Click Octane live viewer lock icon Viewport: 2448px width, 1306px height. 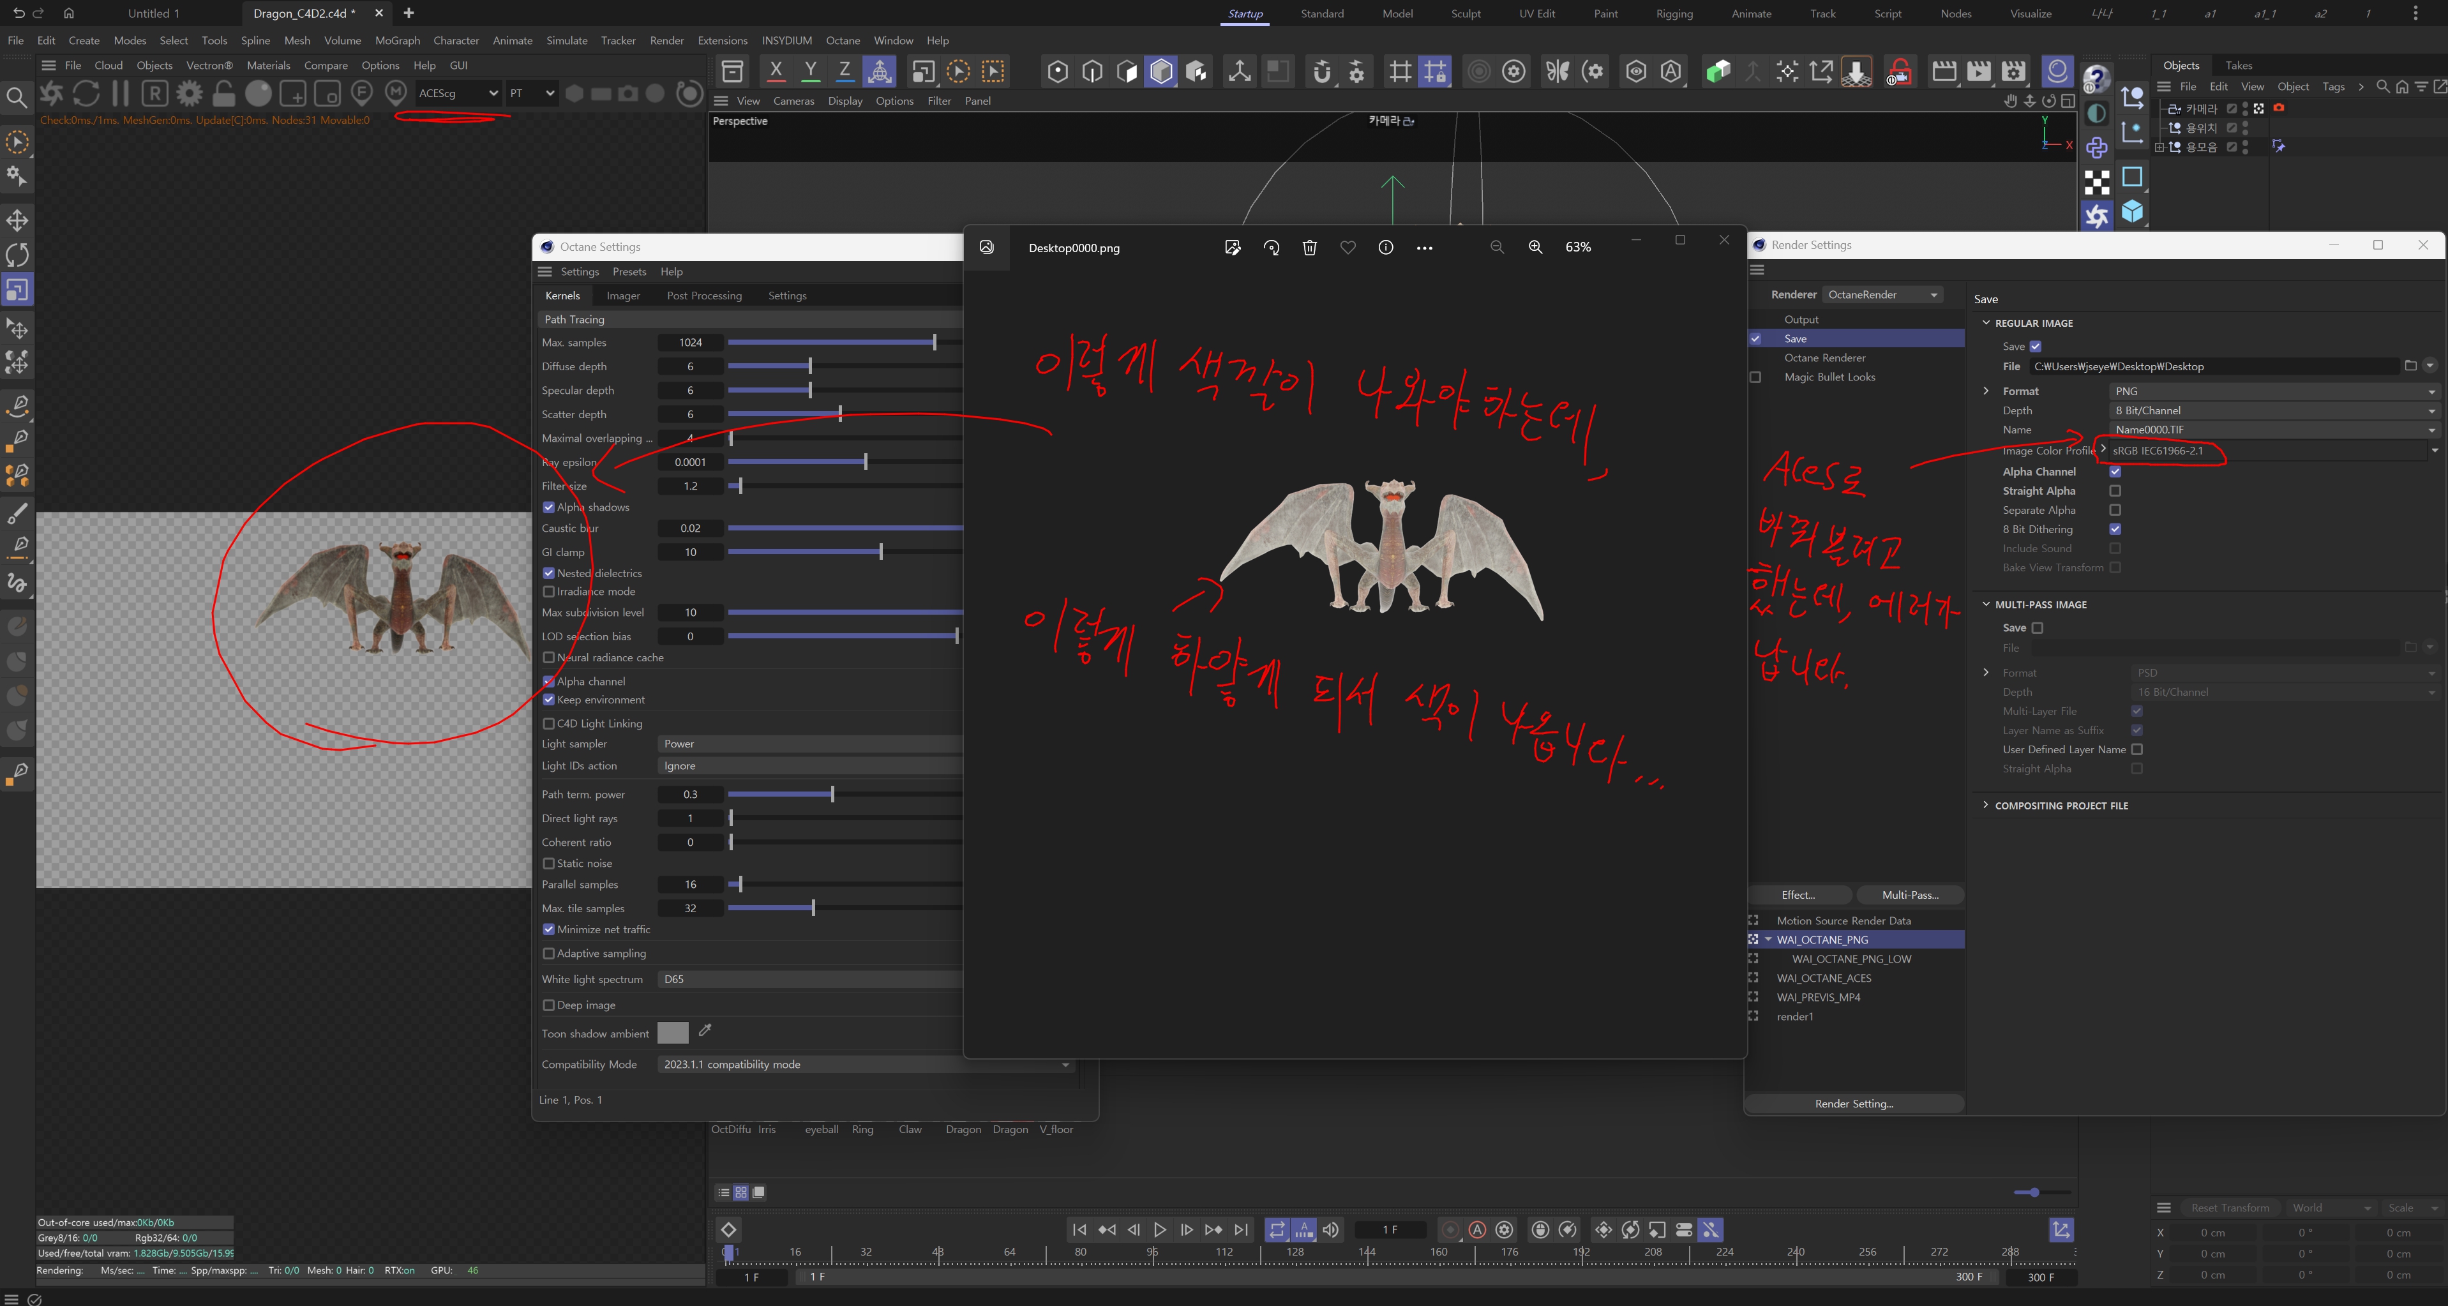coord(224,93)
